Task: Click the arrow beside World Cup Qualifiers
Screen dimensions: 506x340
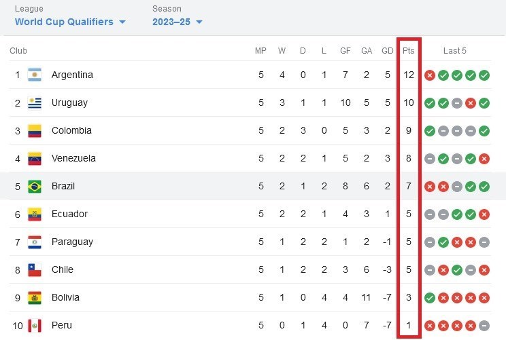Action: pyautogui.click(x=122, y=22)
